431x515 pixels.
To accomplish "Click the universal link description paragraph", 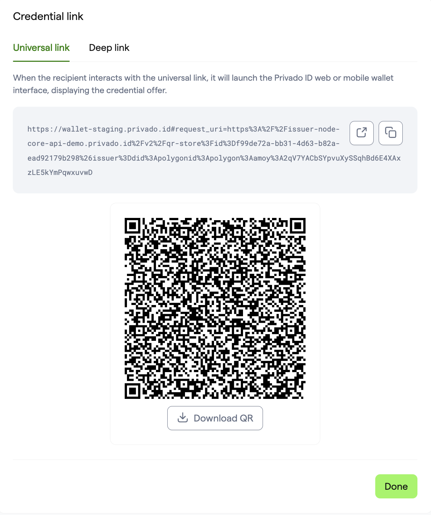I will [x=203, y=84].
